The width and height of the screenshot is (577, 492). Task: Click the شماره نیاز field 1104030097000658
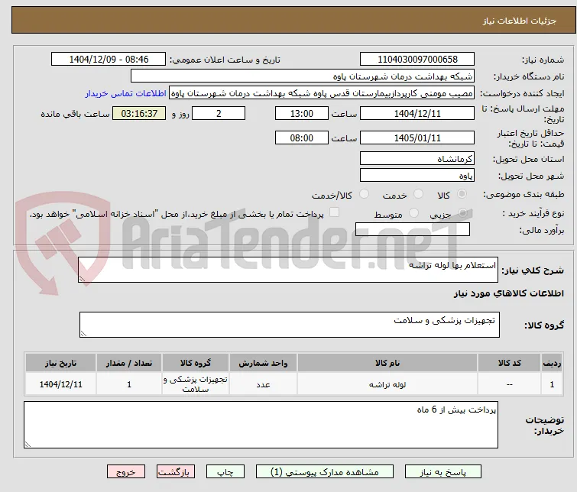tap(417, 59)
